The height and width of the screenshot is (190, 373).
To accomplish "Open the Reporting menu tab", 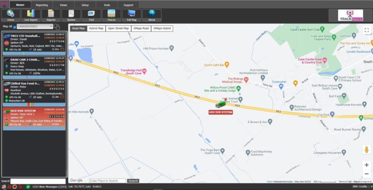I will pos(42,5).
